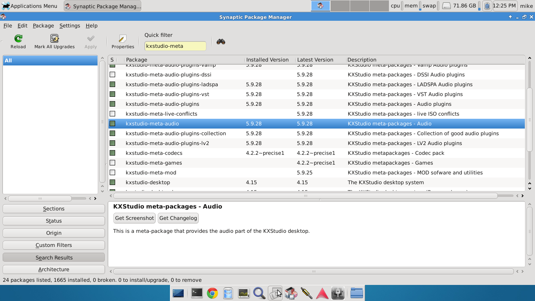Open the file cabinet icon in the dock

coord(228,293)
